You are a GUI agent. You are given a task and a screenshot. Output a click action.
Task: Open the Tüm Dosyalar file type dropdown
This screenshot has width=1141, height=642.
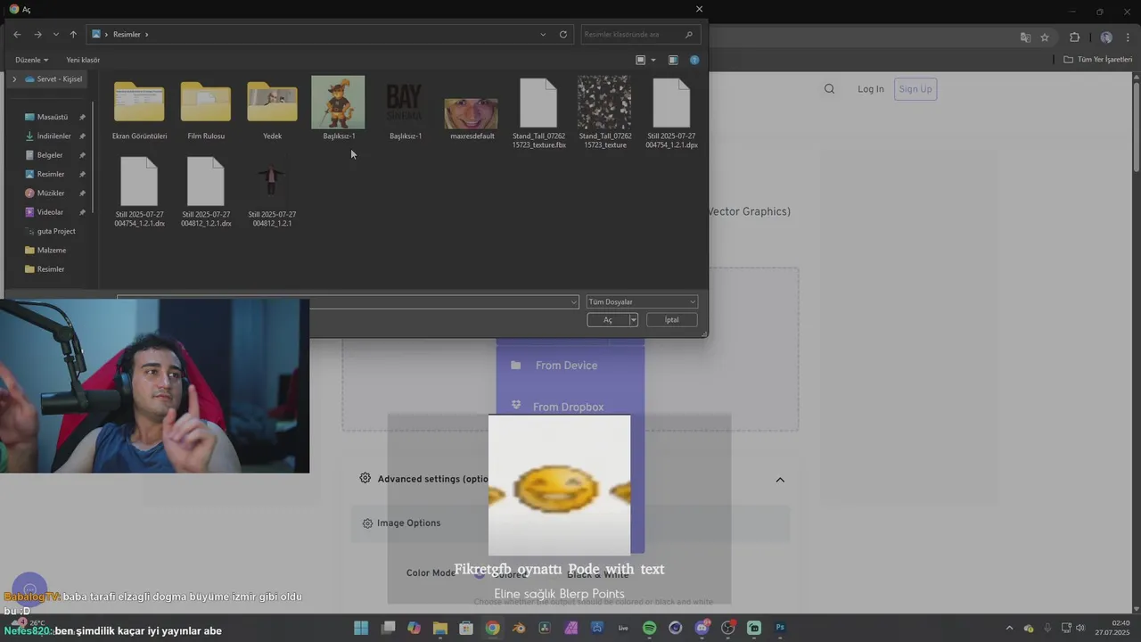pos(642,301)
